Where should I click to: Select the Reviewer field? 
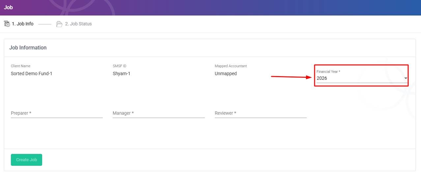click(260, 113)
